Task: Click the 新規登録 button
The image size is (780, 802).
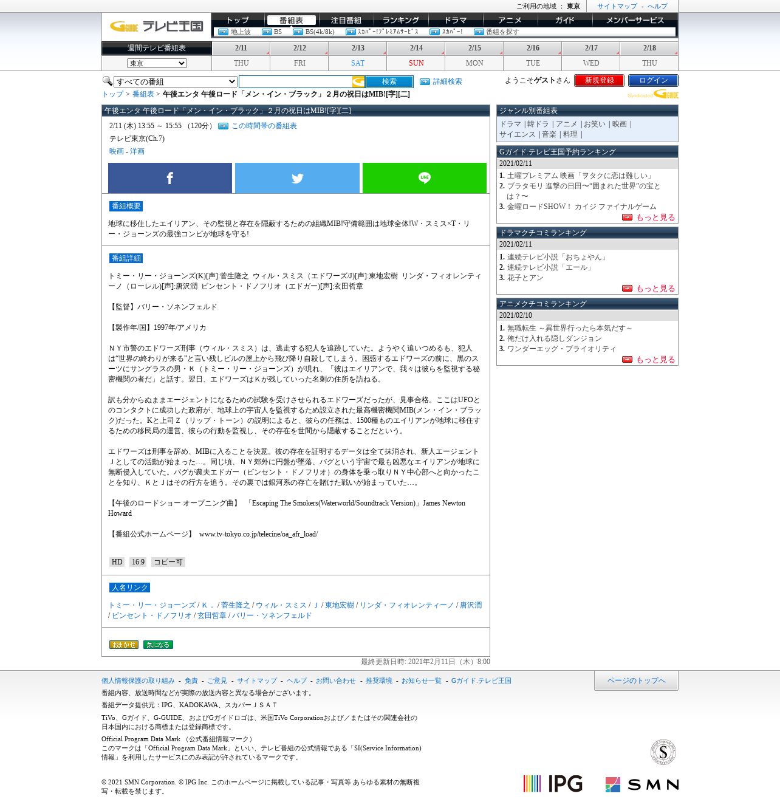Action: point(599,80)
